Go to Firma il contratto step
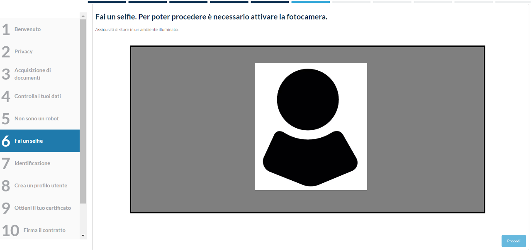Screen dimensions: 531x251 [44, 230]
